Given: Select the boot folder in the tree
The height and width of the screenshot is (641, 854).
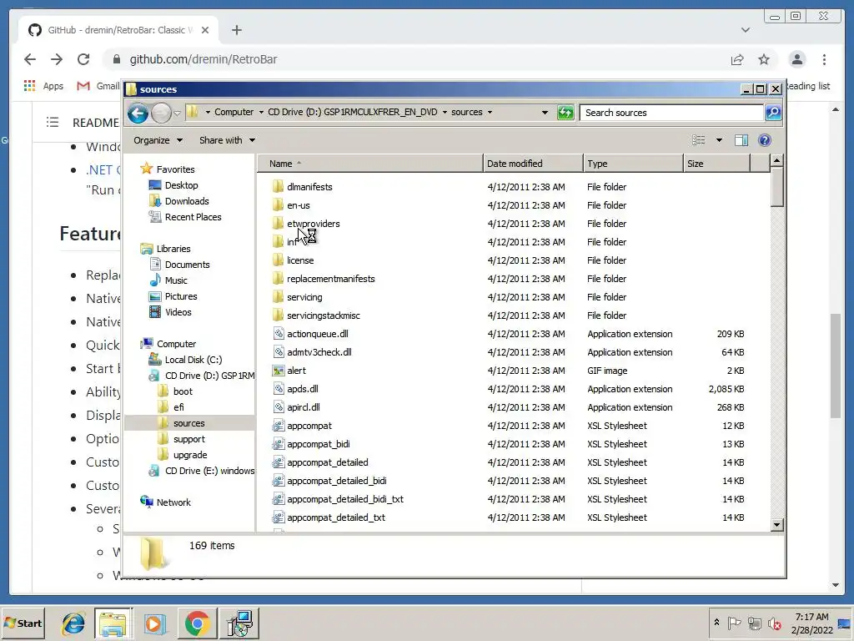Looking at the screenshot, I should coord(183,391).
